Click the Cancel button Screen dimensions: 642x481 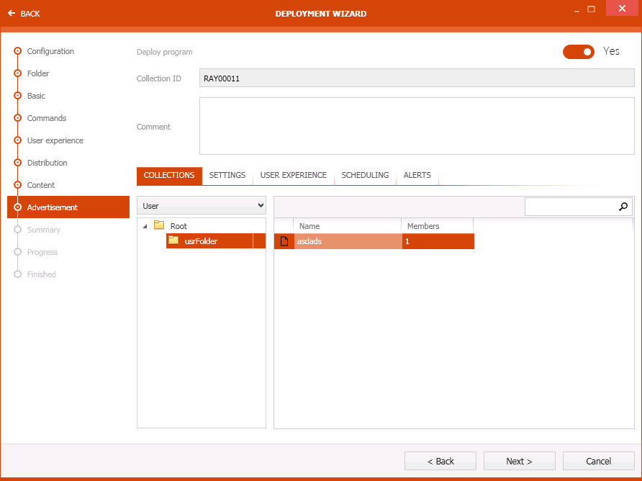click(598, 461)
